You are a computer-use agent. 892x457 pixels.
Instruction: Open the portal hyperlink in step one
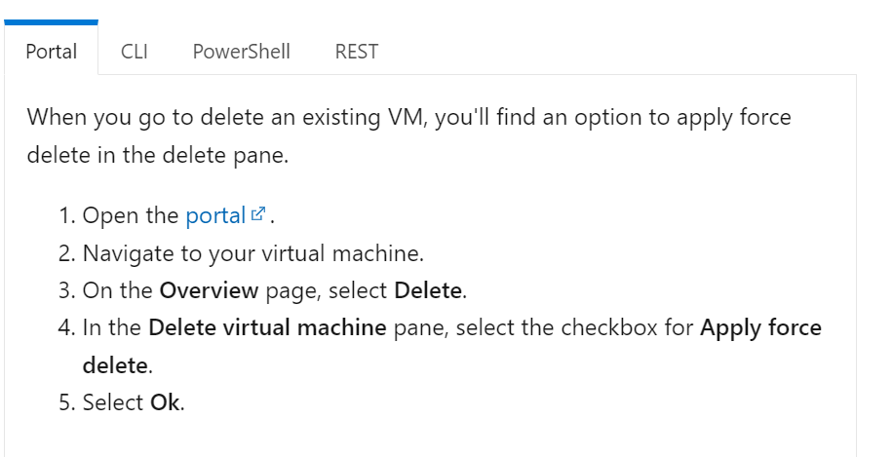(x=215, y=216)
